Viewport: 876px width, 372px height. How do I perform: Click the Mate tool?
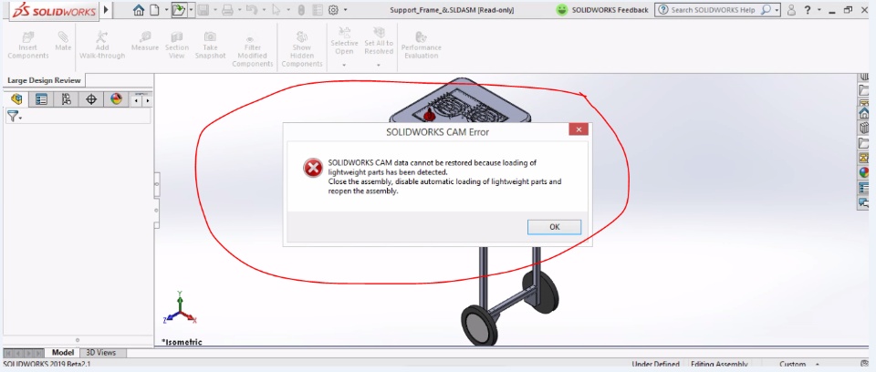[63, 41]
